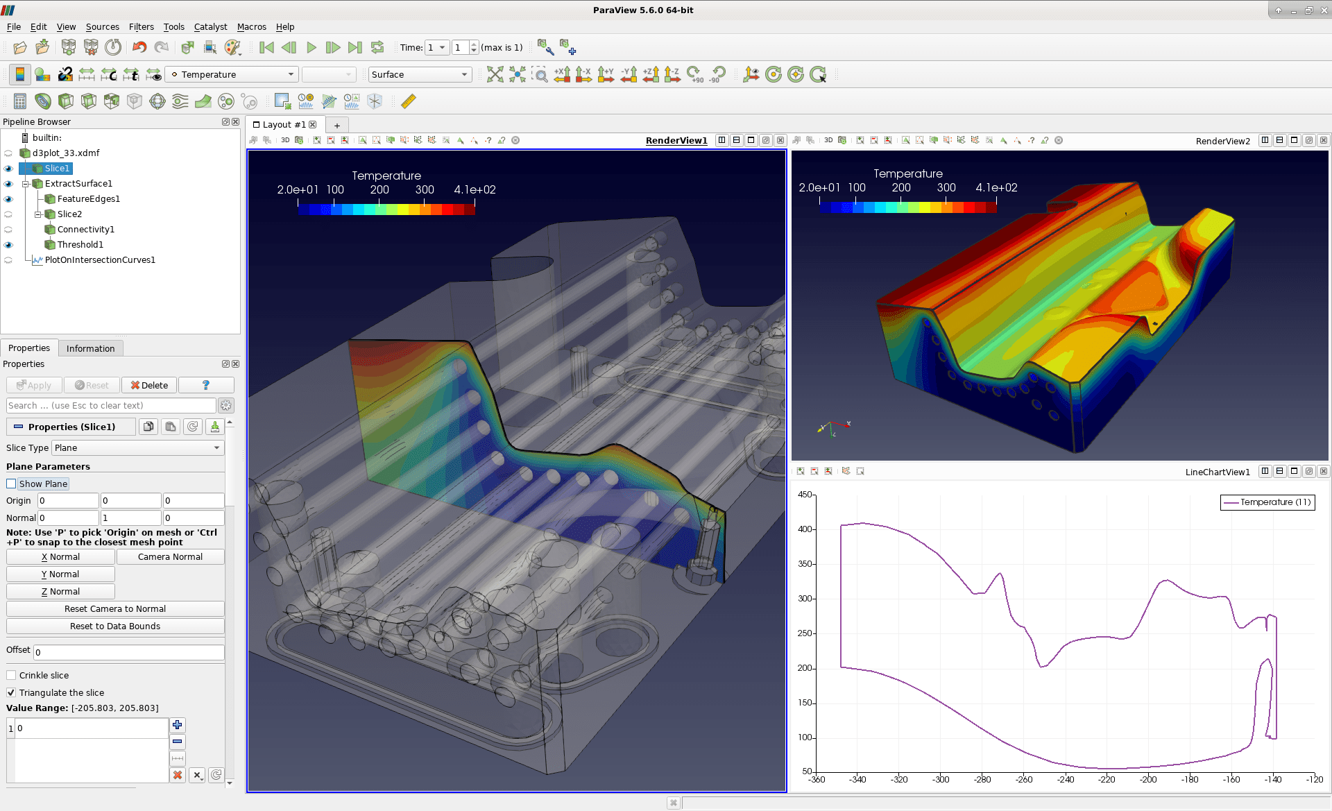Click the Zoom to Box icon
This screenshot has height=811, width=1332.
click(x=539, y=74)
